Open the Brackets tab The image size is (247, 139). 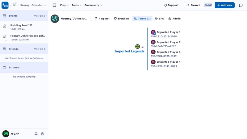tap(122, 19)
